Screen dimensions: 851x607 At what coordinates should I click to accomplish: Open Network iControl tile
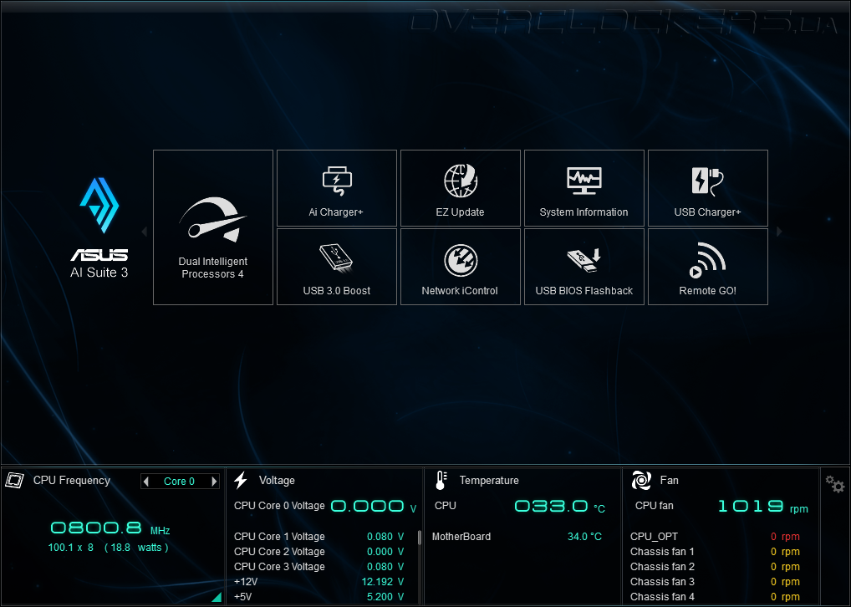tap(461, 267)
